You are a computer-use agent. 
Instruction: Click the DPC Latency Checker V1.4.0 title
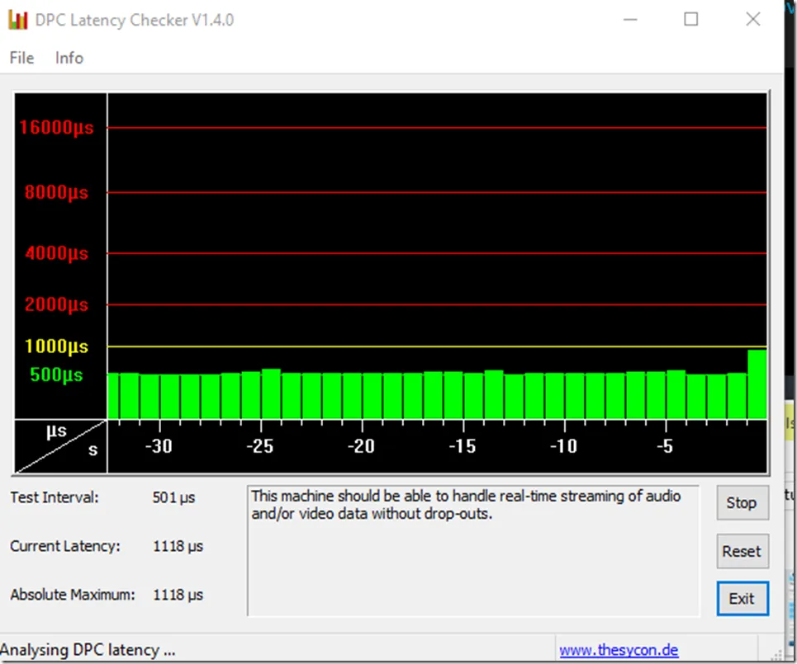[134, 20]
